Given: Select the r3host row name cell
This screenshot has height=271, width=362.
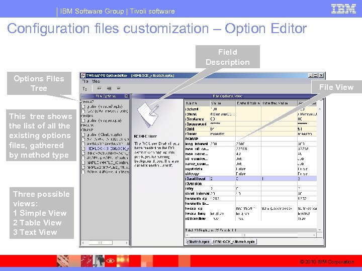Looking at the screenshot, I should point(198,114).
